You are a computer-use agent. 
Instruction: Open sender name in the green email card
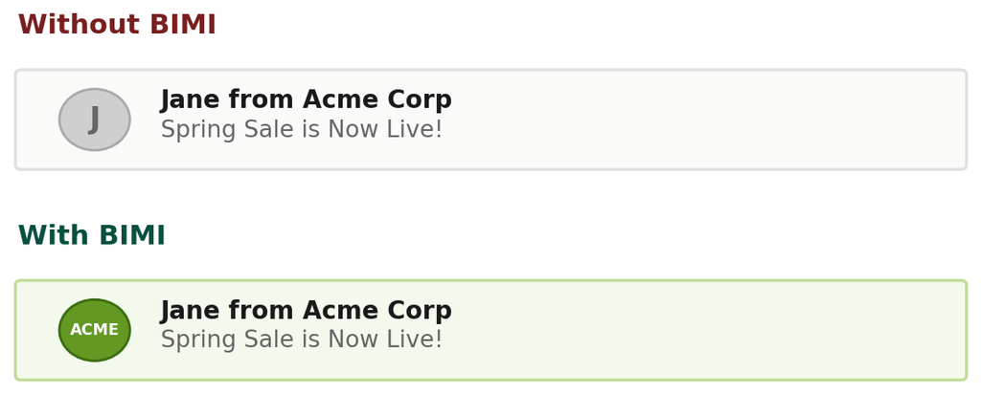point(306,310)
